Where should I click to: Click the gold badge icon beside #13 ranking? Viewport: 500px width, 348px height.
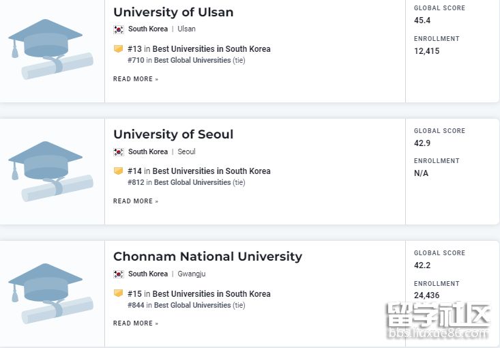tap(118, 49)
